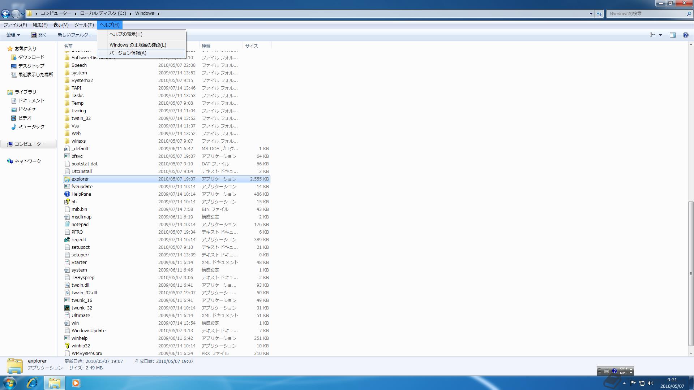
Task: Show hidden tray icons arrow
Action: pos(624,383)
